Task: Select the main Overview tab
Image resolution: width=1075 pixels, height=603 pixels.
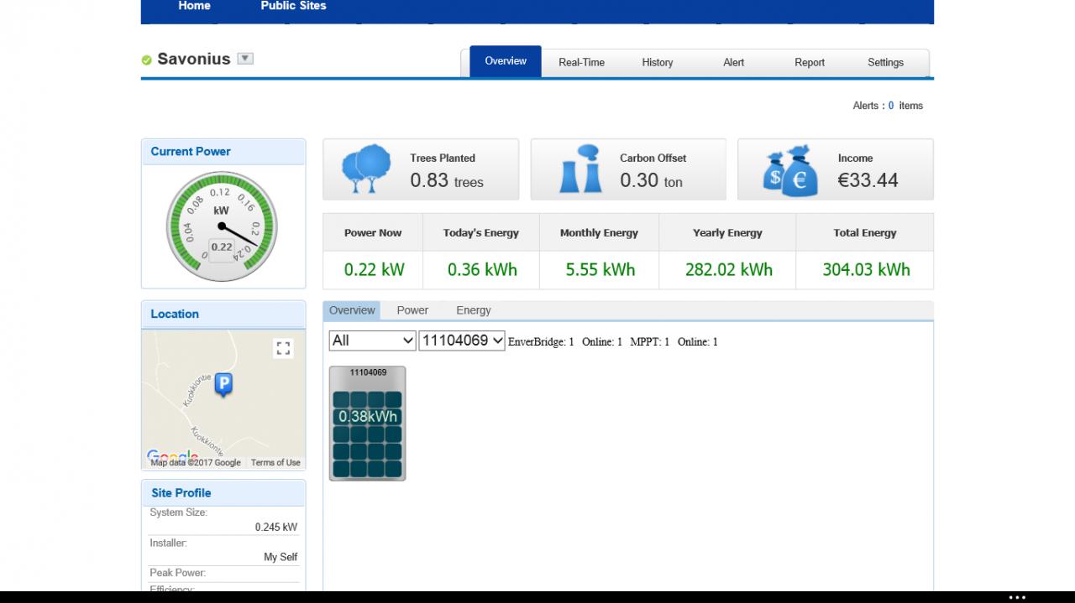Action: click(x=506, y=61)
